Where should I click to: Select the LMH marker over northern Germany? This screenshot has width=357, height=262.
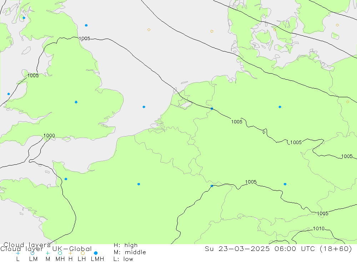coord(280,107)
